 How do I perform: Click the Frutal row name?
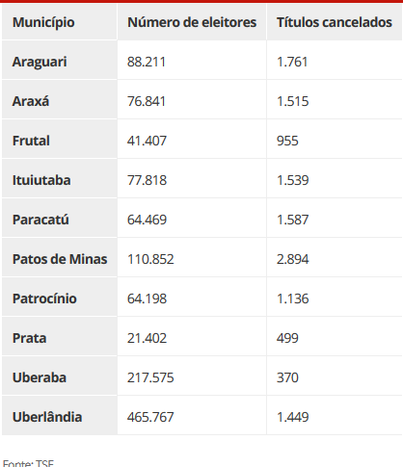(x=60, y=141)
